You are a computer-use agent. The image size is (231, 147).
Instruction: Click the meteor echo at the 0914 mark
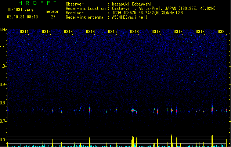89,110
